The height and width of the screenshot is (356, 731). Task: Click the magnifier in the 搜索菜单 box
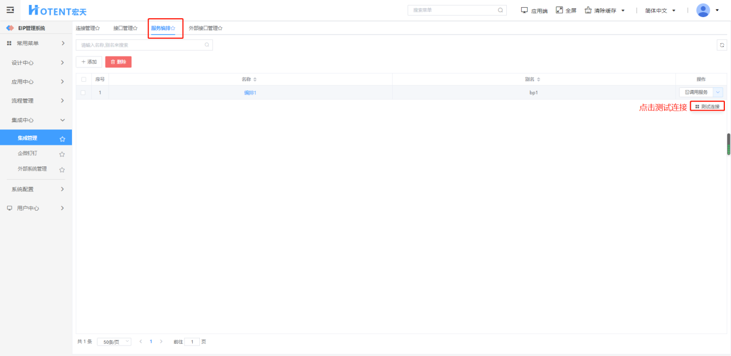pos(501,10)
